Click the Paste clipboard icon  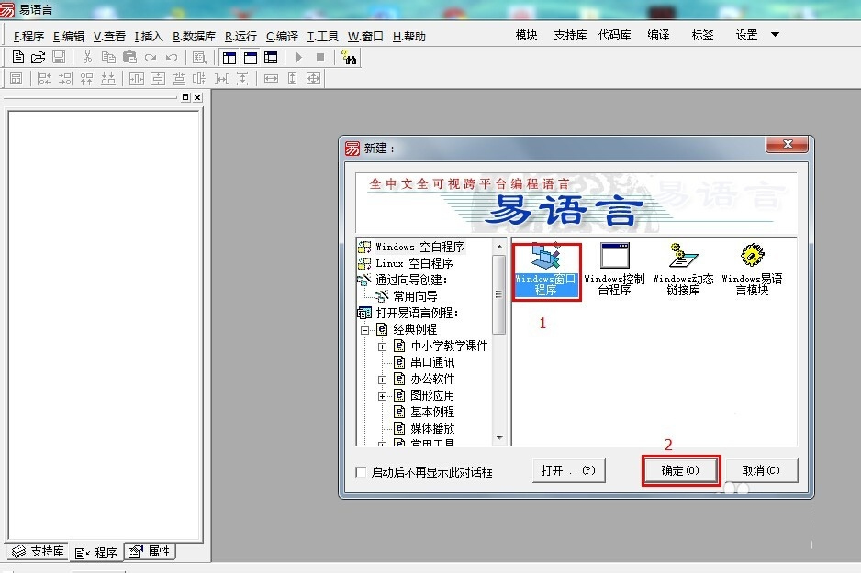pos(129,57)
